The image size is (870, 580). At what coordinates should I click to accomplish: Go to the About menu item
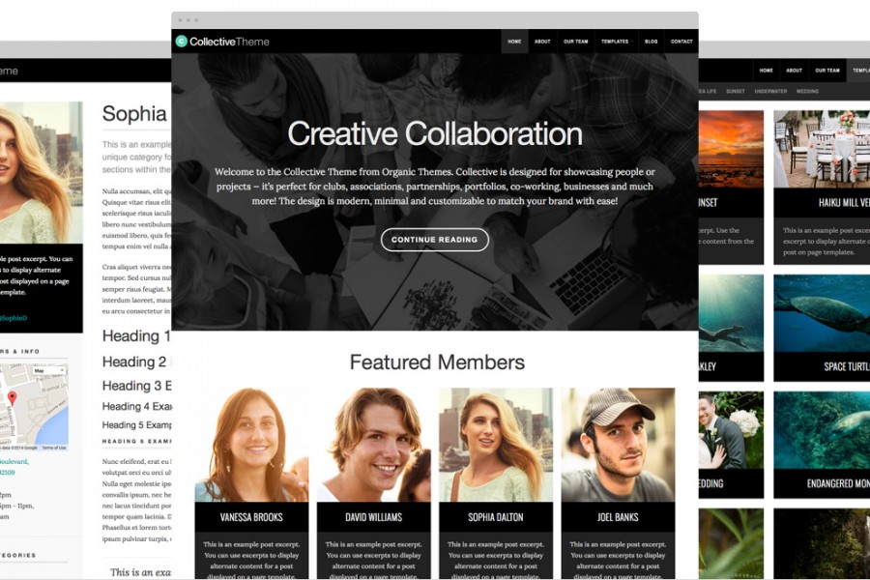coord(542,41)
